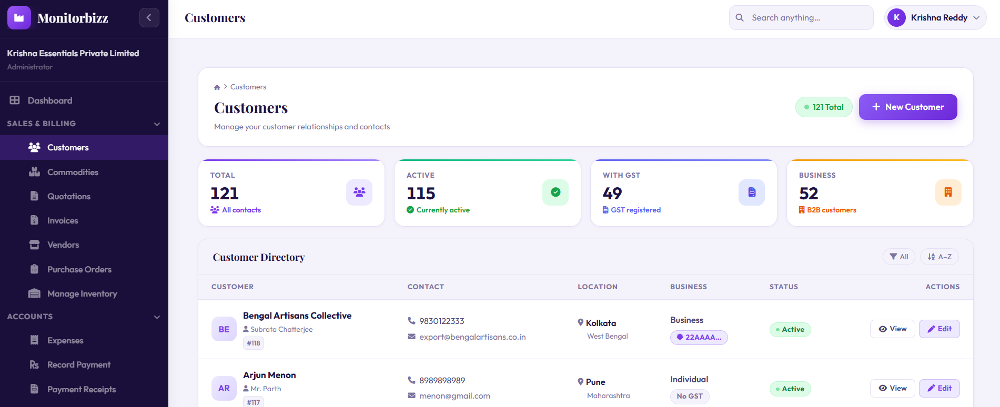Screen dimensions: 1000x407
Task: View Bengal Artisans Collective details
Action: 893,329
